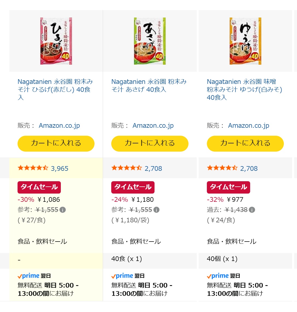Image resolution: width=297 pixels, height=312 pixels.
Task: Click info icon beside Asage ¥1,555 reference price
Action: [156, 210]
